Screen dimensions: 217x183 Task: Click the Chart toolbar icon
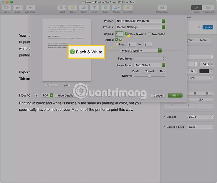click(83, 8)
